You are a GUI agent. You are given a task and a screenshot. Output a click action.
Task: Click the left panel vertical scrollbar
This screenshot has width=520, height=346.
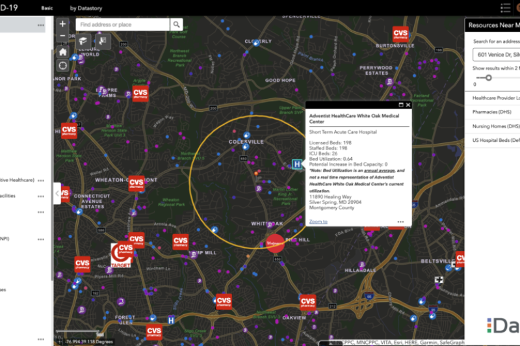52,165
